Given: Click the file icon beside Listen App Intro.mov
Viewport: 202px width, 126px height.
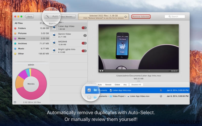Looking at the screenshot, I should coord(111,90).
